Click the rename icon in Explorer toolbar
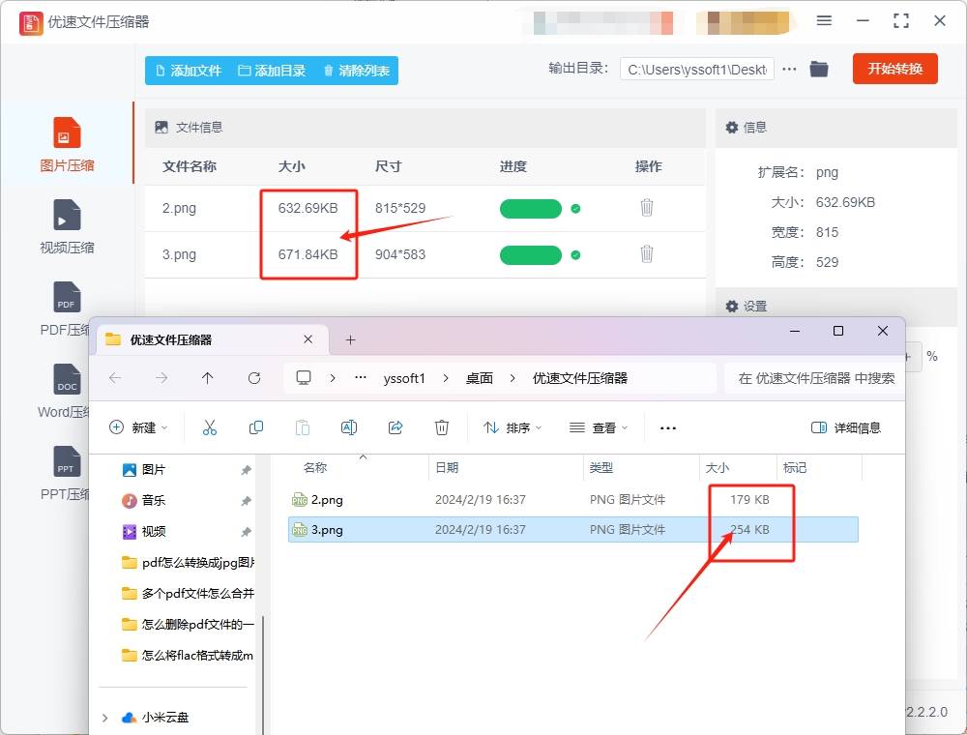Image resolution: width=967 pixels, height=735 pixels. pos(349,426)
